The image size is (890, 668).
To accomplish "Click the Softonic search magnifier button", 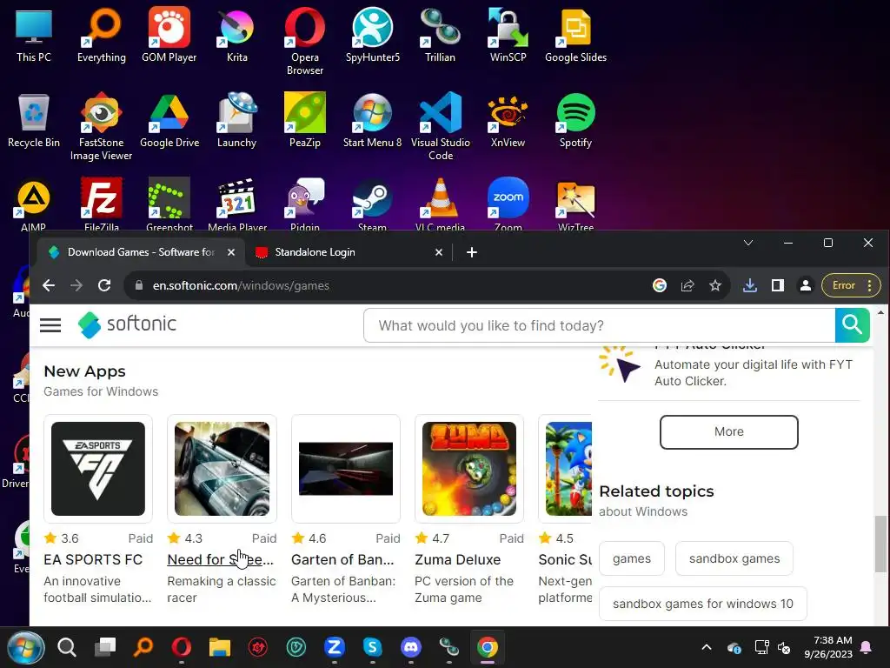I will [852, 325].
